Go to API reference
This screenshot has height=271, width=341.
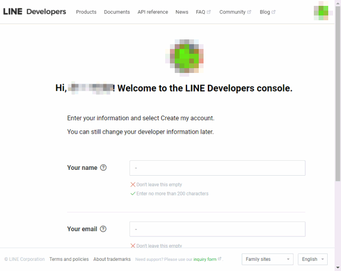[153, 12]
